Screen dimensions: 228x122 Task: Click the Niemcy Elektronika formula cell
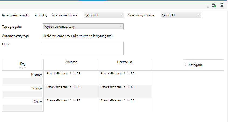click(125, 78)
